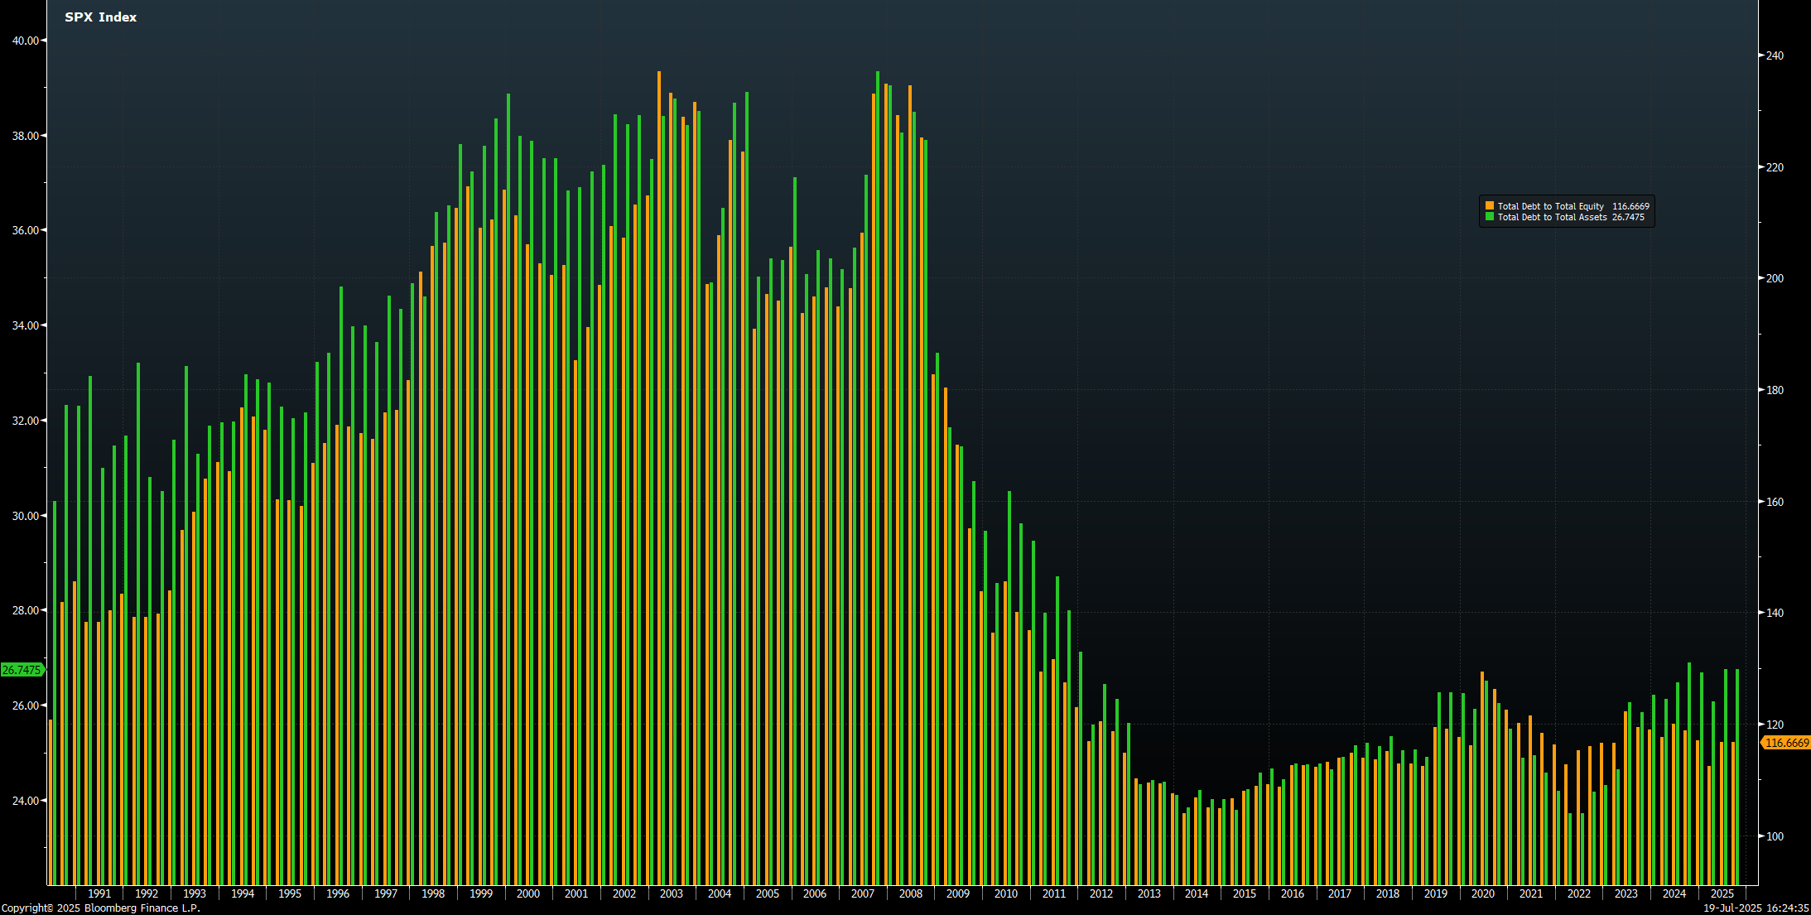The width and height of the screenshot is (1811, 915).
Task: Select the 2008 label on the time axis
Action: point(910,893)
